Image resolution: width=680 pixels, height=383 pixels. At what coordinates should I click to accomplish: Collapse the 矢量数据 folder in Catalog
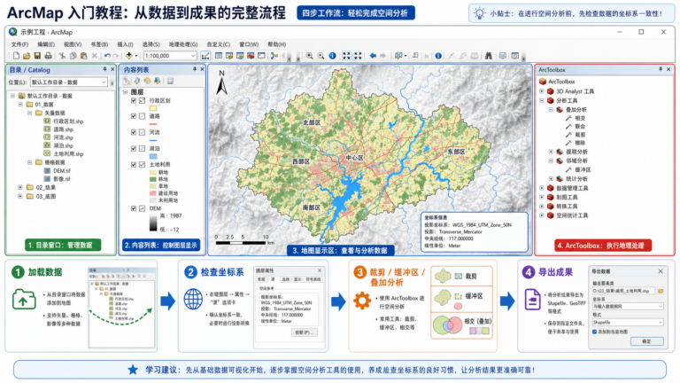click(x=30, y=113)
